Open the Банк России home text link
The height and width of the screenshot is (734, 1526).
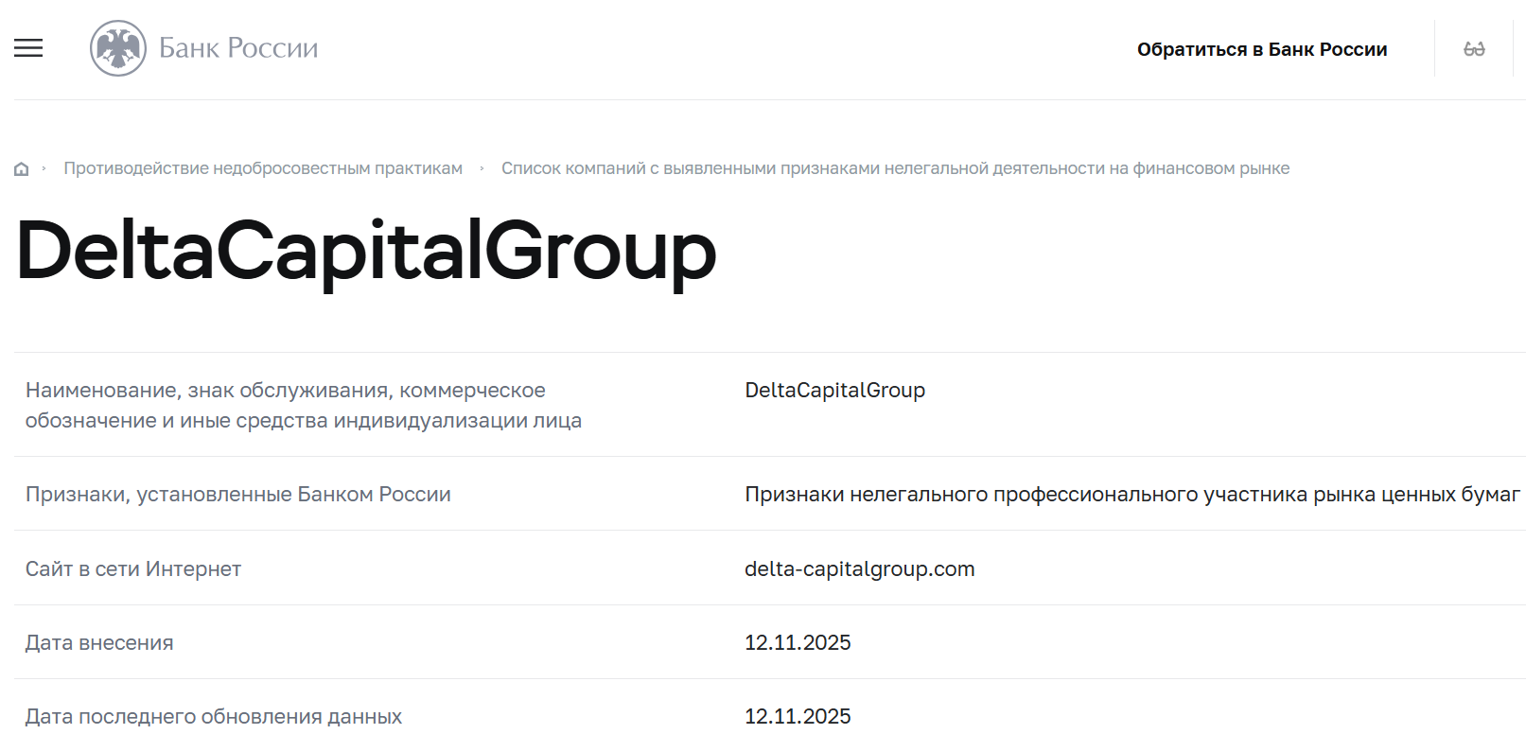click(x=238, y=48)
